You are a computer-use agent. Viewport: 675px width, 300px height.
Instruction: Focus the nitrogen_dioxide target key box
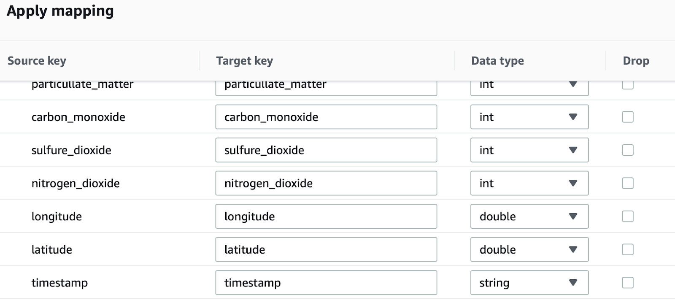pyautogui.click(x=326, y=183)
